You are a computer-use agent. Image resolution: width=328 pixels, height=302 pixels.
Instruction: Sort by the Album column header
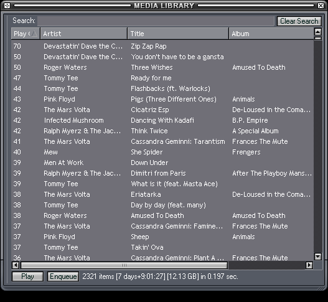271,34
